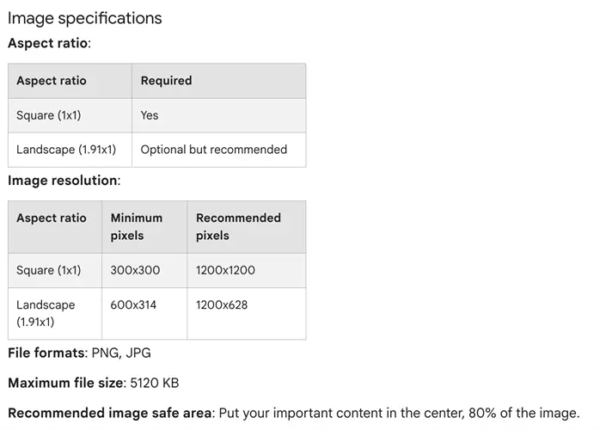The width and height of the screenshot is (606, 430).
Task: Click "Landscape (1.91x1)" in the Required table
Action: 66,150
